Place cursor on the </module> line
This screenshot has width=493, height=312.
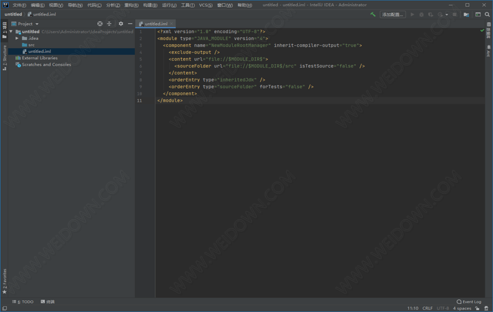point(170,100)
